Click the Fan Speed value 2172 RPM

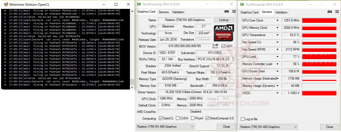pos(291,49)
